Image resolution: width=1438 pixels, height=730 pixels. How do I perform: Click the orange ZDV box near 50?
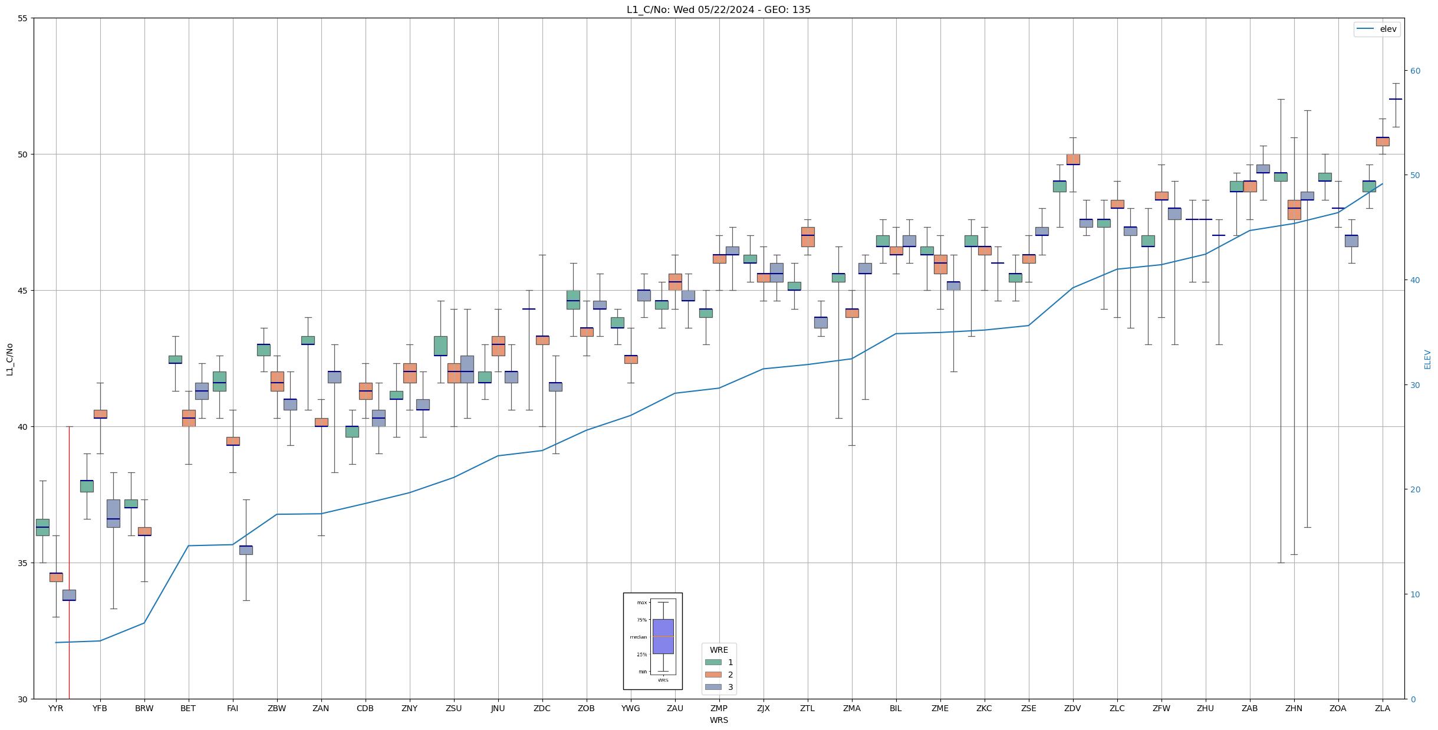(1073, 159)
